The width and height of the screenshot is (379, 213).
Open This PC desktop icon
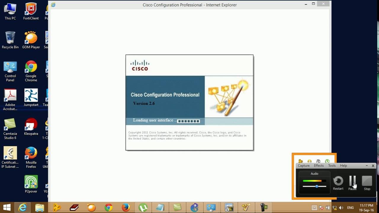tap(10, 11)
